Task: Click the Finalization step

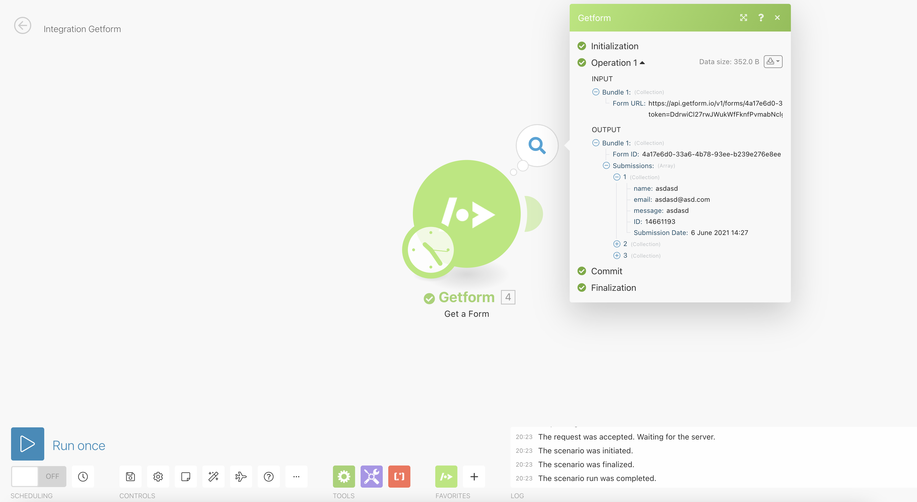Action: click(x=613, y=288)
